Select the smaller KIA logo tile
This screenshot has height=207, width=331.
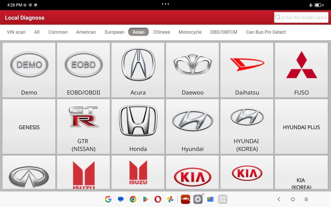(x=247, y=172)
